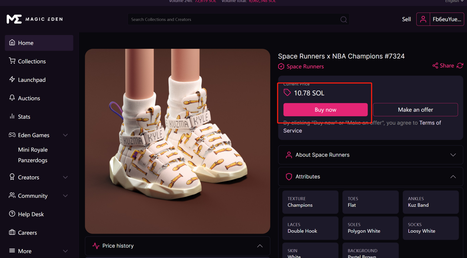Focus the Search Collections and Creators field

pyautogui.click(x=233, y=19)
